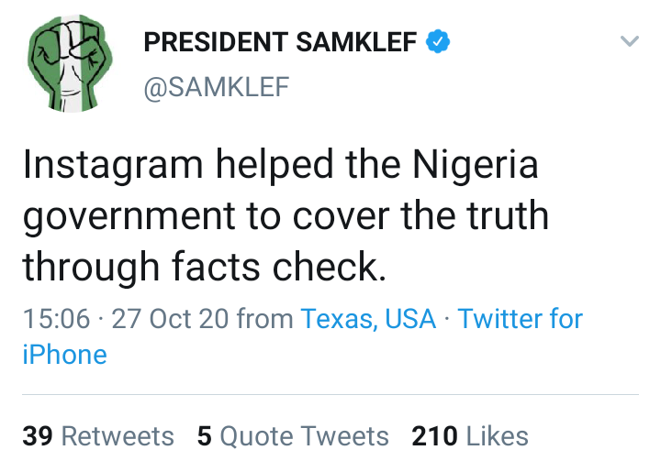This screenshot has width=661, height=472.
Task: Click the word Retweets label
Action: click(x=117, y=436)
